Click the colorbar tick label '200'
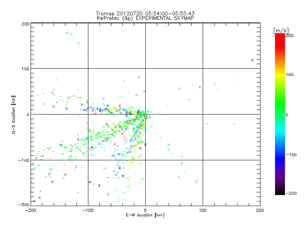This screenshot has height=229, width=306. [x=290, y=35]
